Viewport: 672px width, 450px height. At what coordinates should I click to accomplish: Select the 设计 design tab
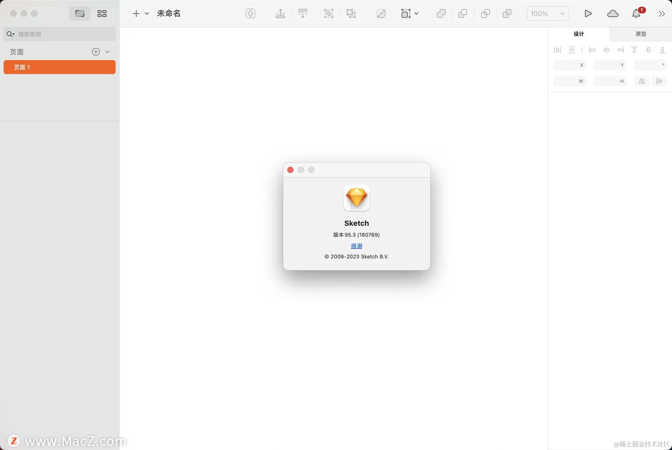click(579, 34)
